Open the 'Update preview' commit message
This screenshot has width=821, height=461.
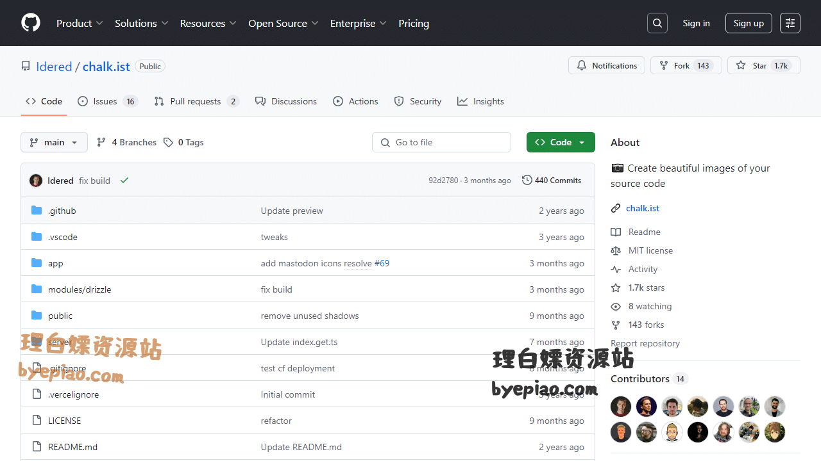point(292,211)
